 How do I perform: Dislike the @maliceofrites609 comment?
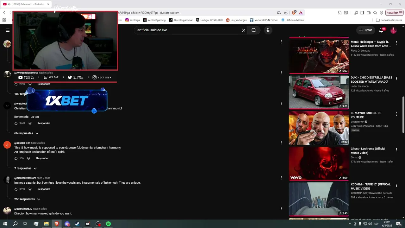[x=30, y=189]
